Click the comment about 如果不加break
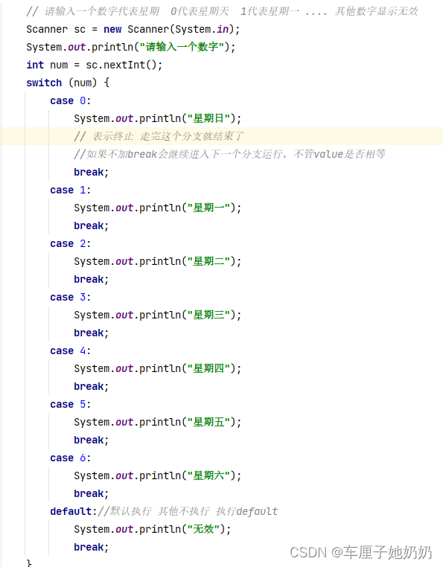Screen dimensions: 443x567 point(229,155)
